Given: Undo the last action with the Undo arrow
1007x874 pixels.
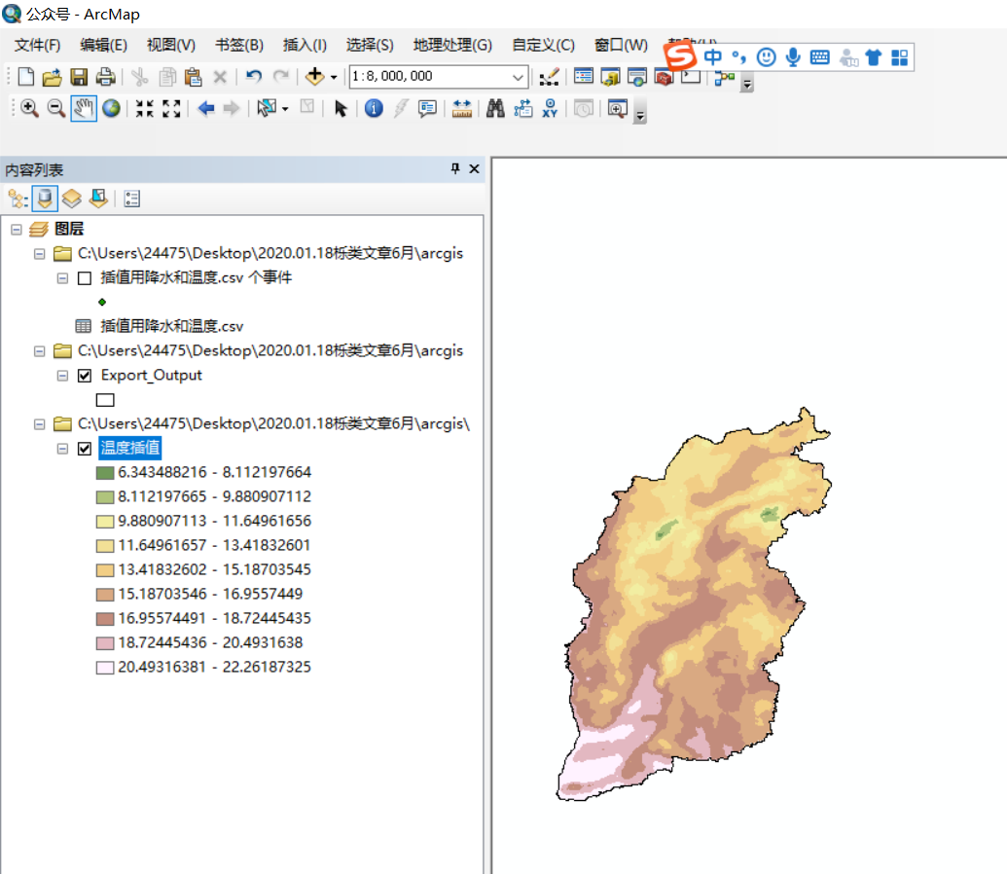Looking at the screenshot, I should coord(254,77).
